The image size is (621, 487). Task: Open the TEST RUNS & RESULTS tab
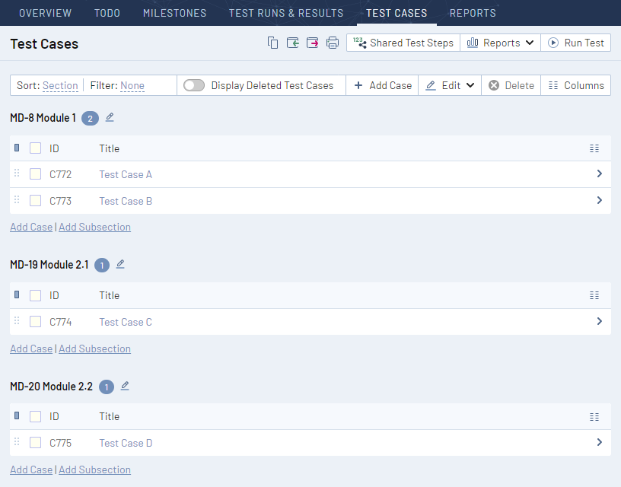coord(286,13)
